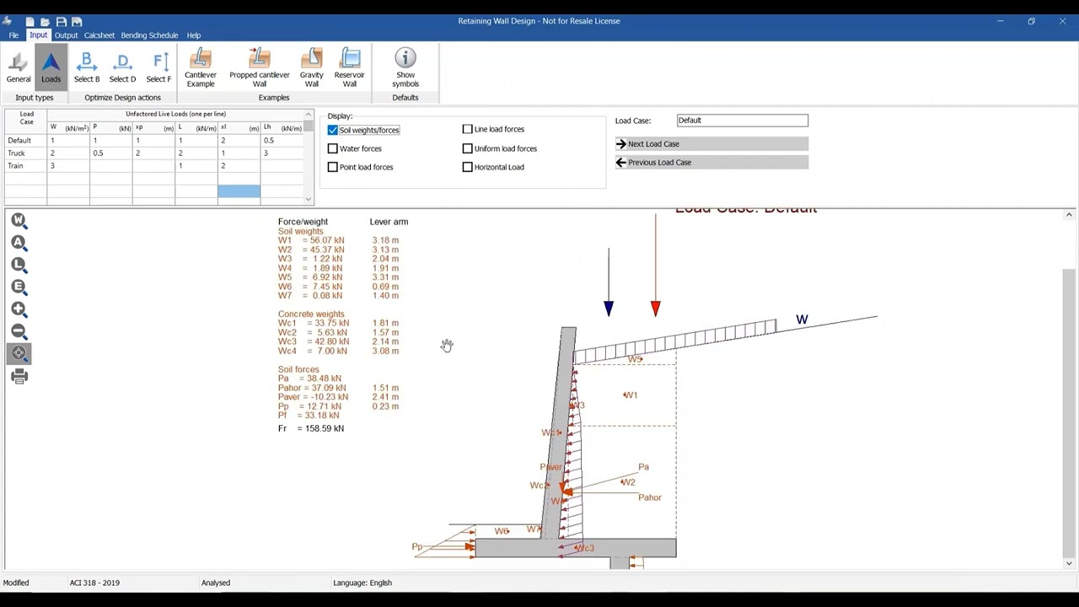Enable Horizontal Load display
This screenshot has height=607, width=1079.
468,167
